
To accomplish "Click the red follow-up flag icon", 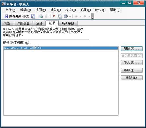I will click(54, 16).
